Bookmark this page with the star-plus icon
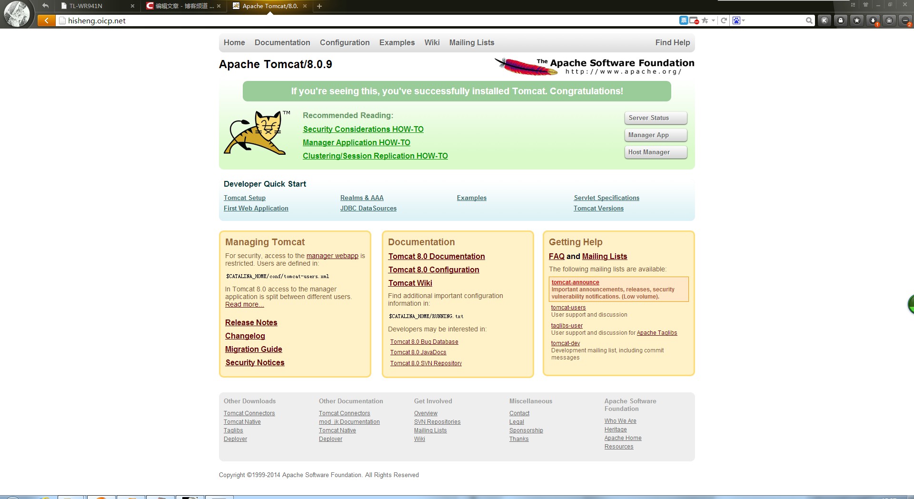The width and height of the screenshot is (914, 499). [x=705, y=20]
